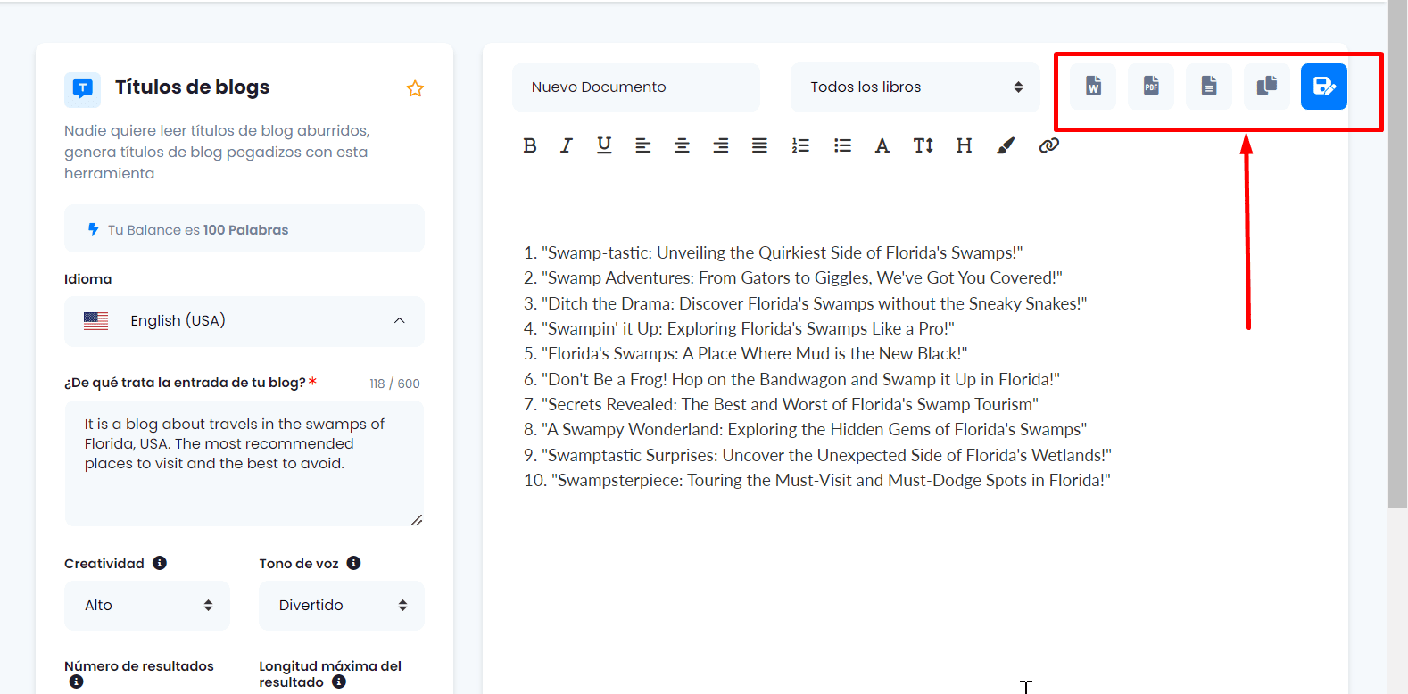Viewport: 1408px width, 694px height.
Task: Toggle bold formatting
Action: pos(530,145)
